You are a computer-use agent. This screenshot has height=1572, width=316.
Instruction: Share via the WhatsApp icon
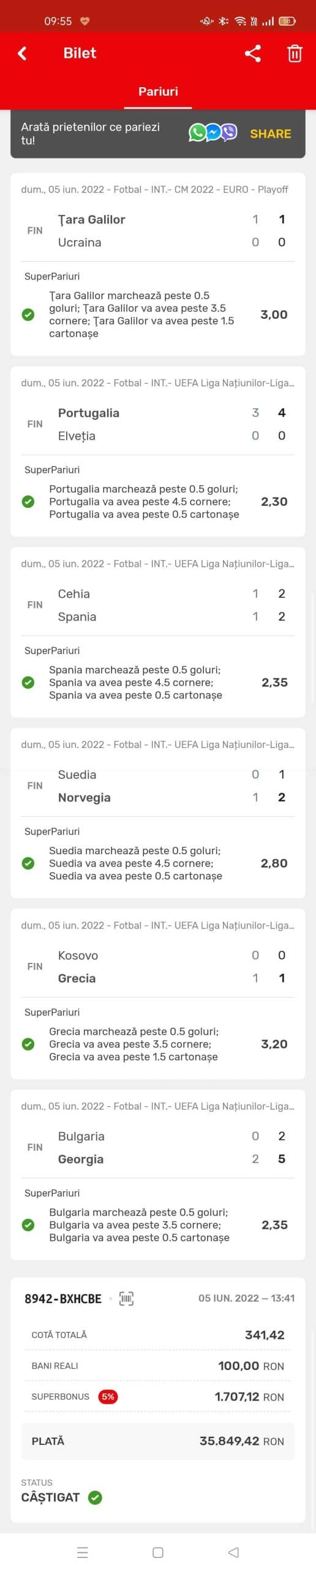pos(197,133)
